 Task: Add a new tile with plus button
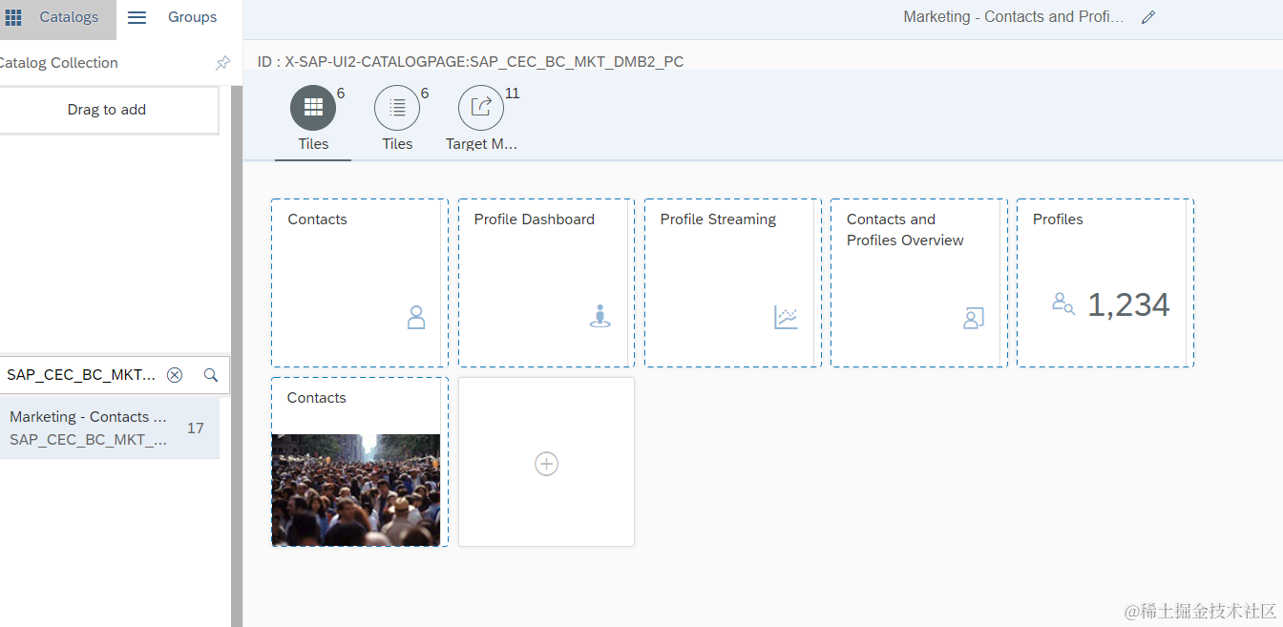tap(546, 462)
